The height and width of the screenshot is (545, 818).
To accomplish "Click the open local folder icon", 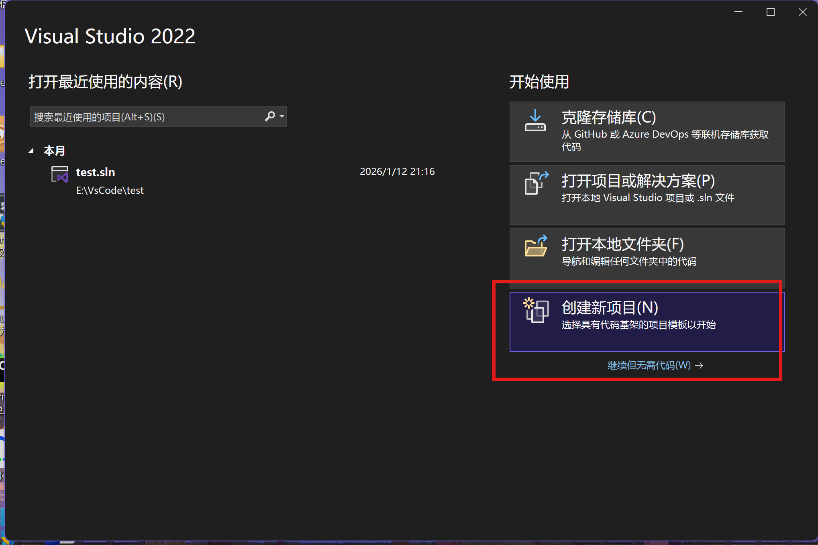I will click(x=536, y=246).
